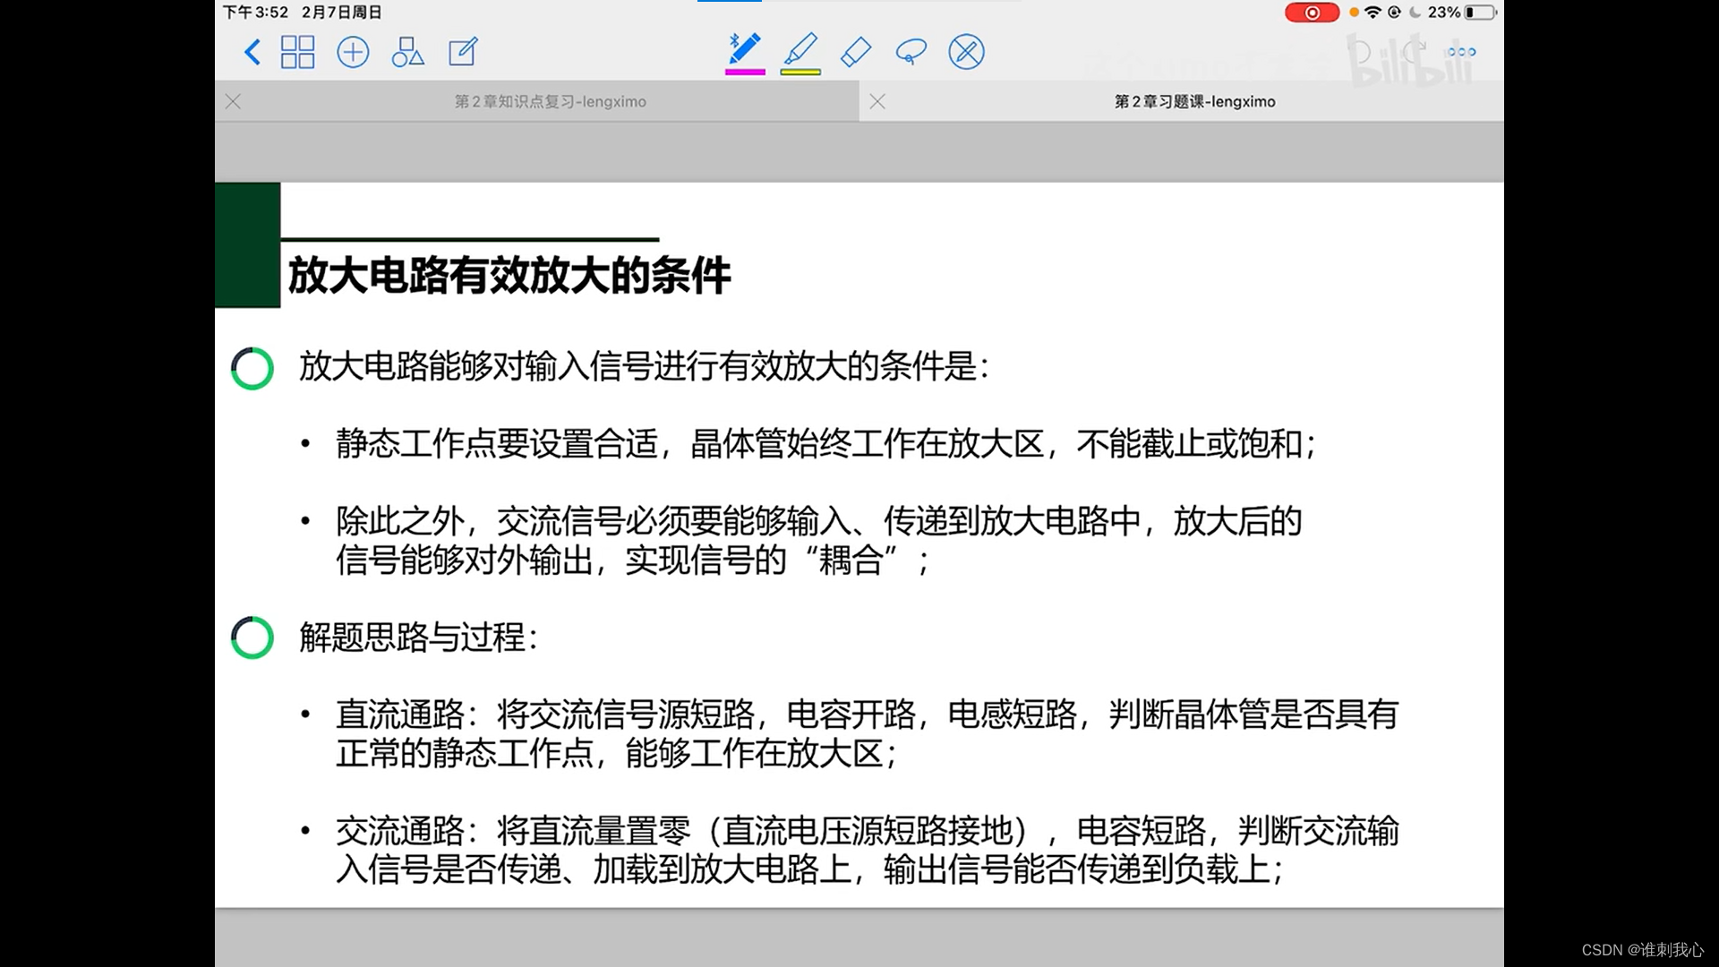Viewport: 1719px width, 967px height.
Task: Tap the add page plus icon
Action: click(x=353, y=52)
